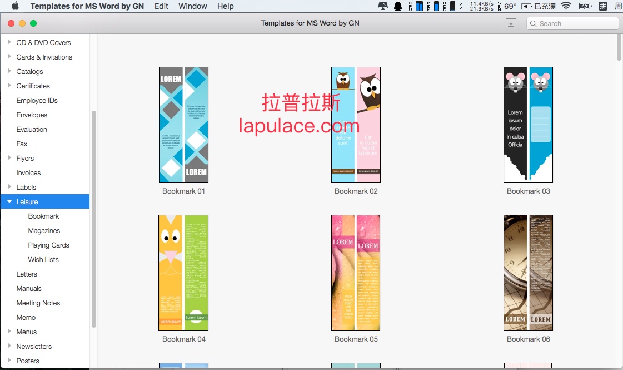Expand the Flyers category arrow
Screen dimensions: 623x370
(x=9, y=158)
